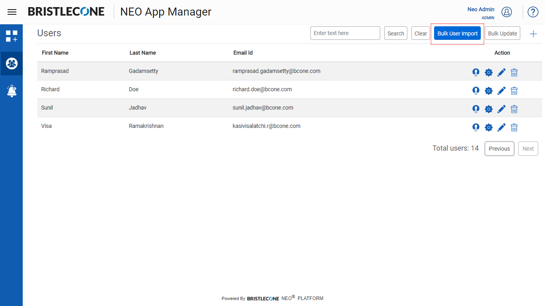Delete Sunil Jadhav with trash icon
This screenshot has width=545, height=306.
coord(514,109)
